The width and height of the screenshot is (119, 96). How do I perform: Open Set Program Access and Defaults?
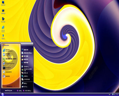click(27, 70)
